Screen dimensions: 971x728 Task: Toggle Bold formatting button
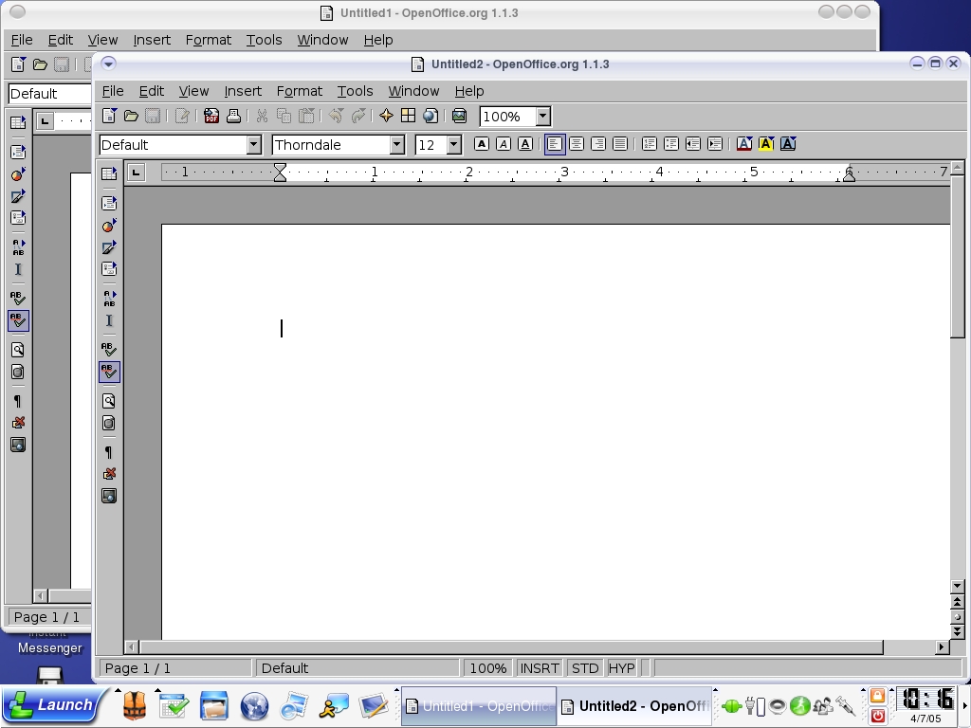482,144
